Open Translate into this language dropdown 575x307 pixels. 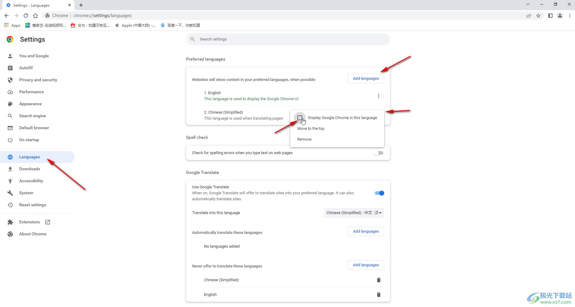coord(354,213)
